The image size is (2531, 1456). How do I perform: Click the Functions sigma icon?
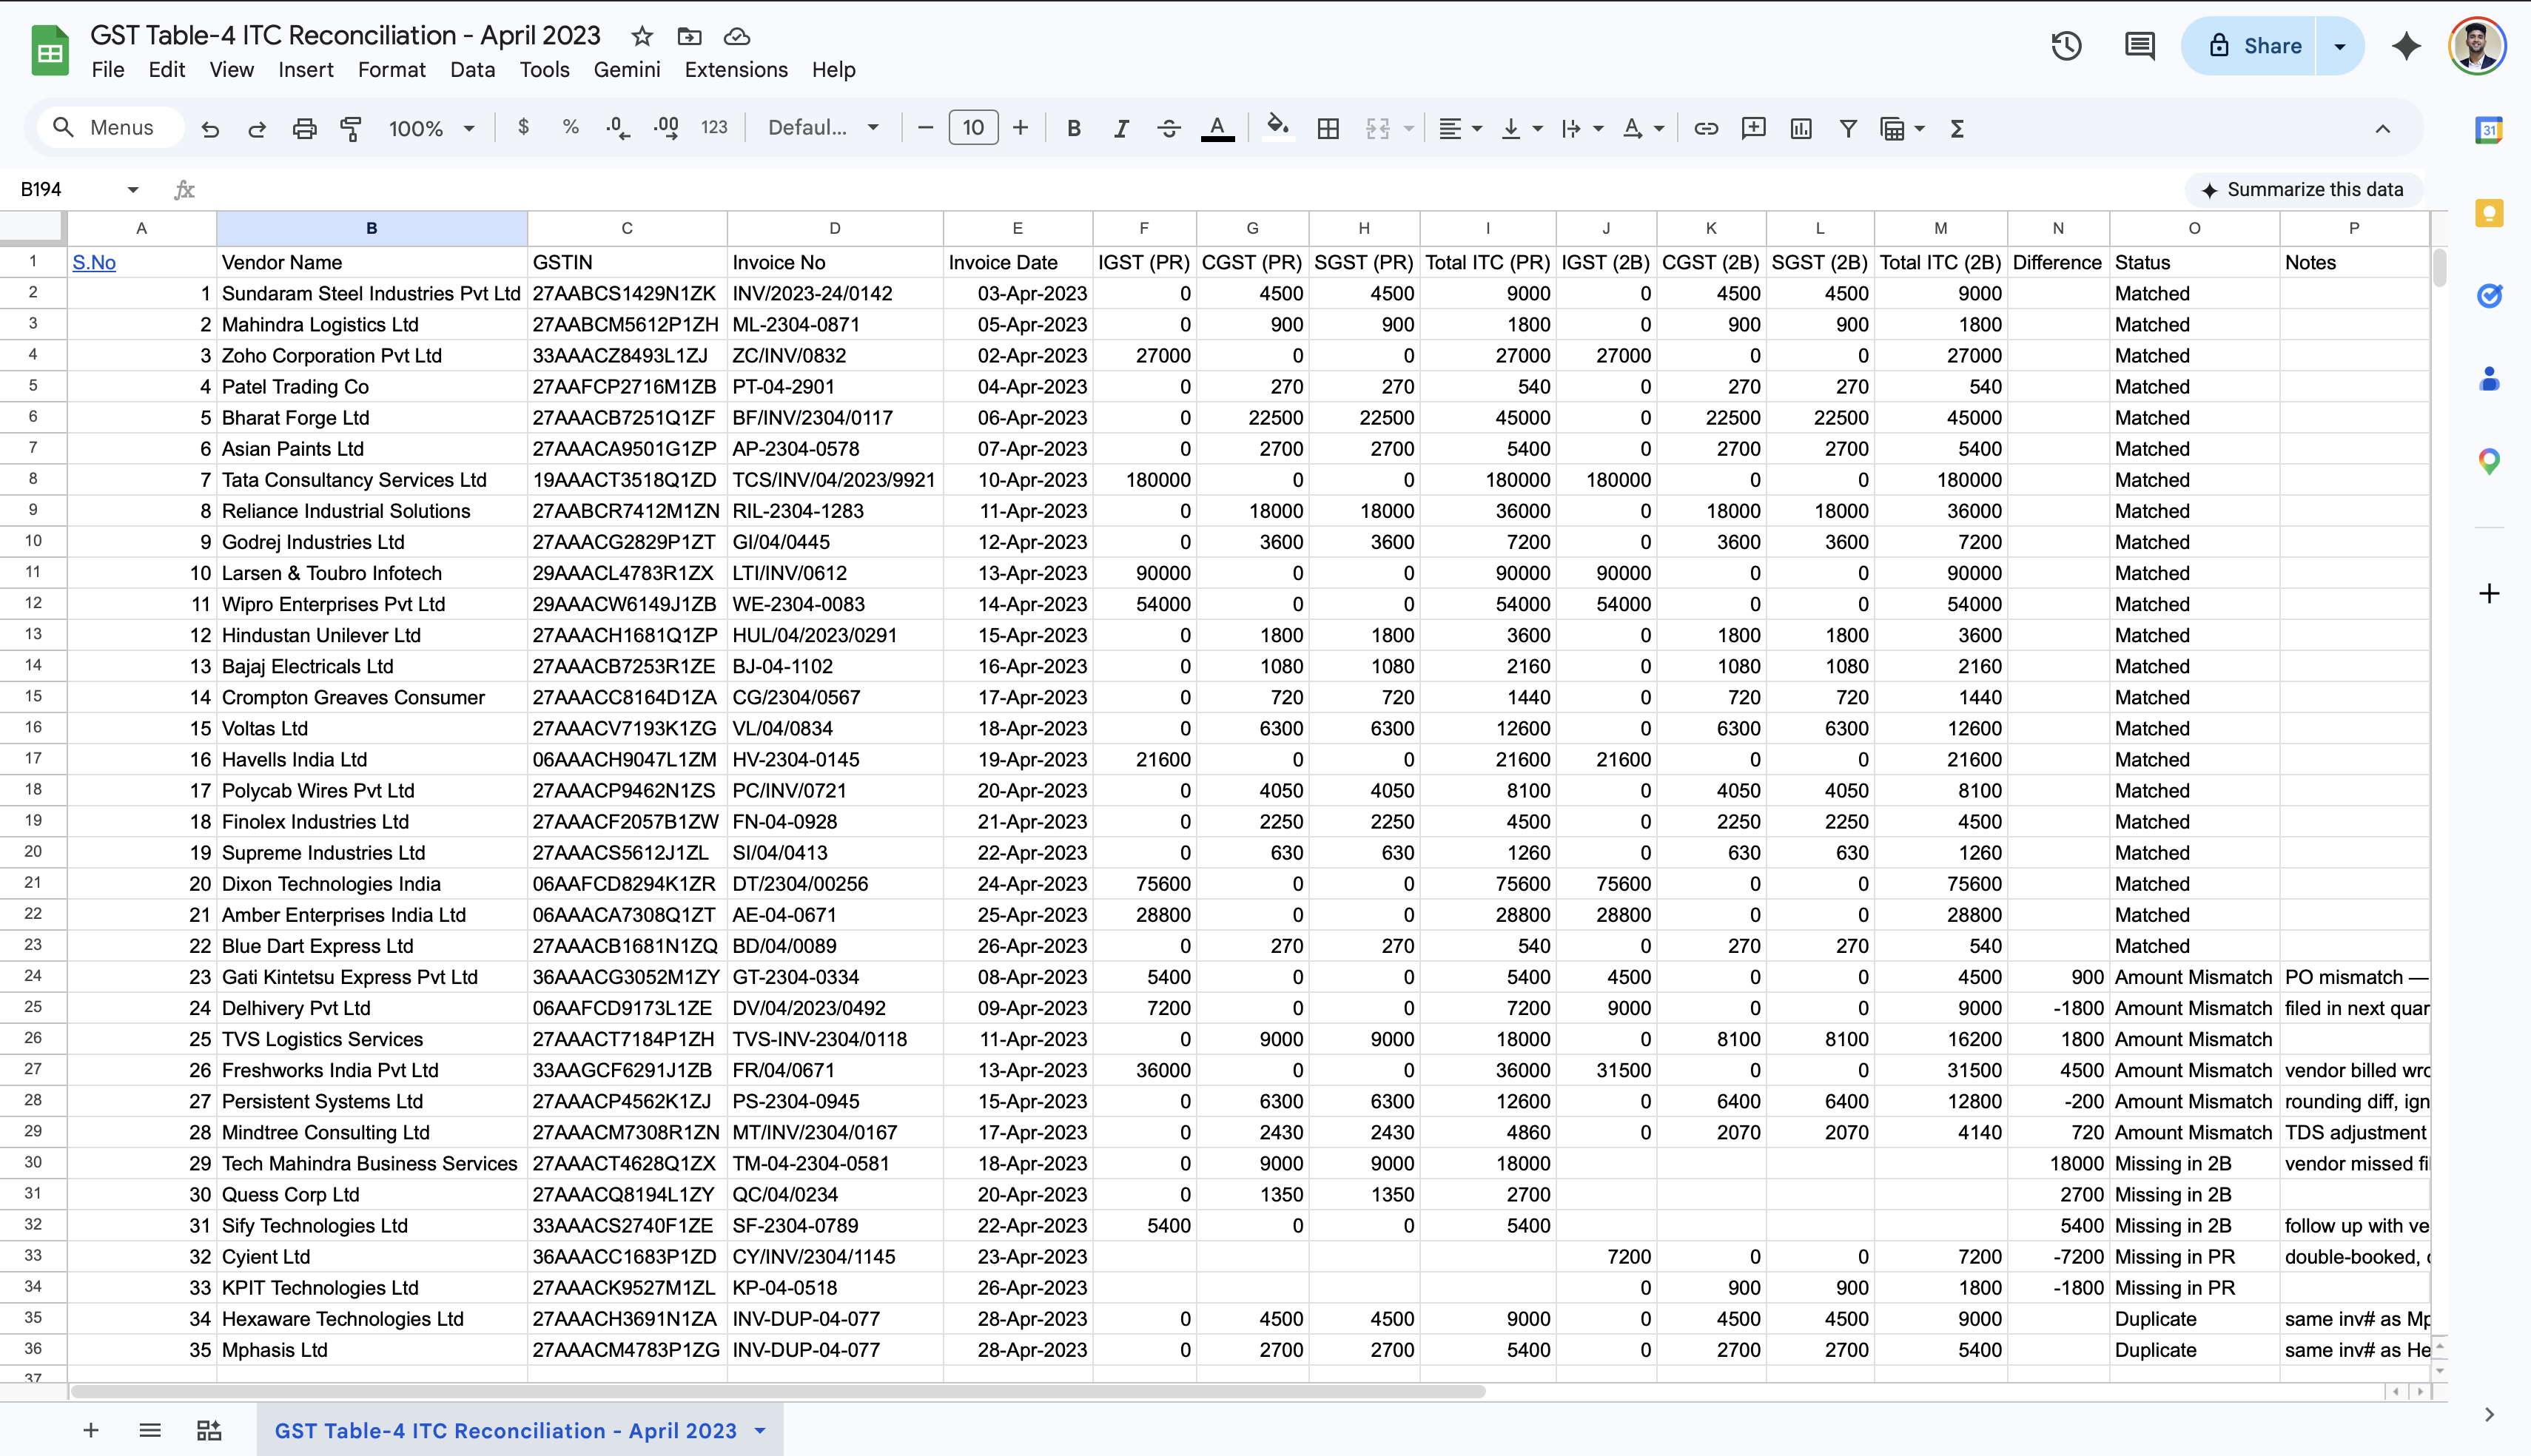pyautogui.click(x=1958, y=128)
